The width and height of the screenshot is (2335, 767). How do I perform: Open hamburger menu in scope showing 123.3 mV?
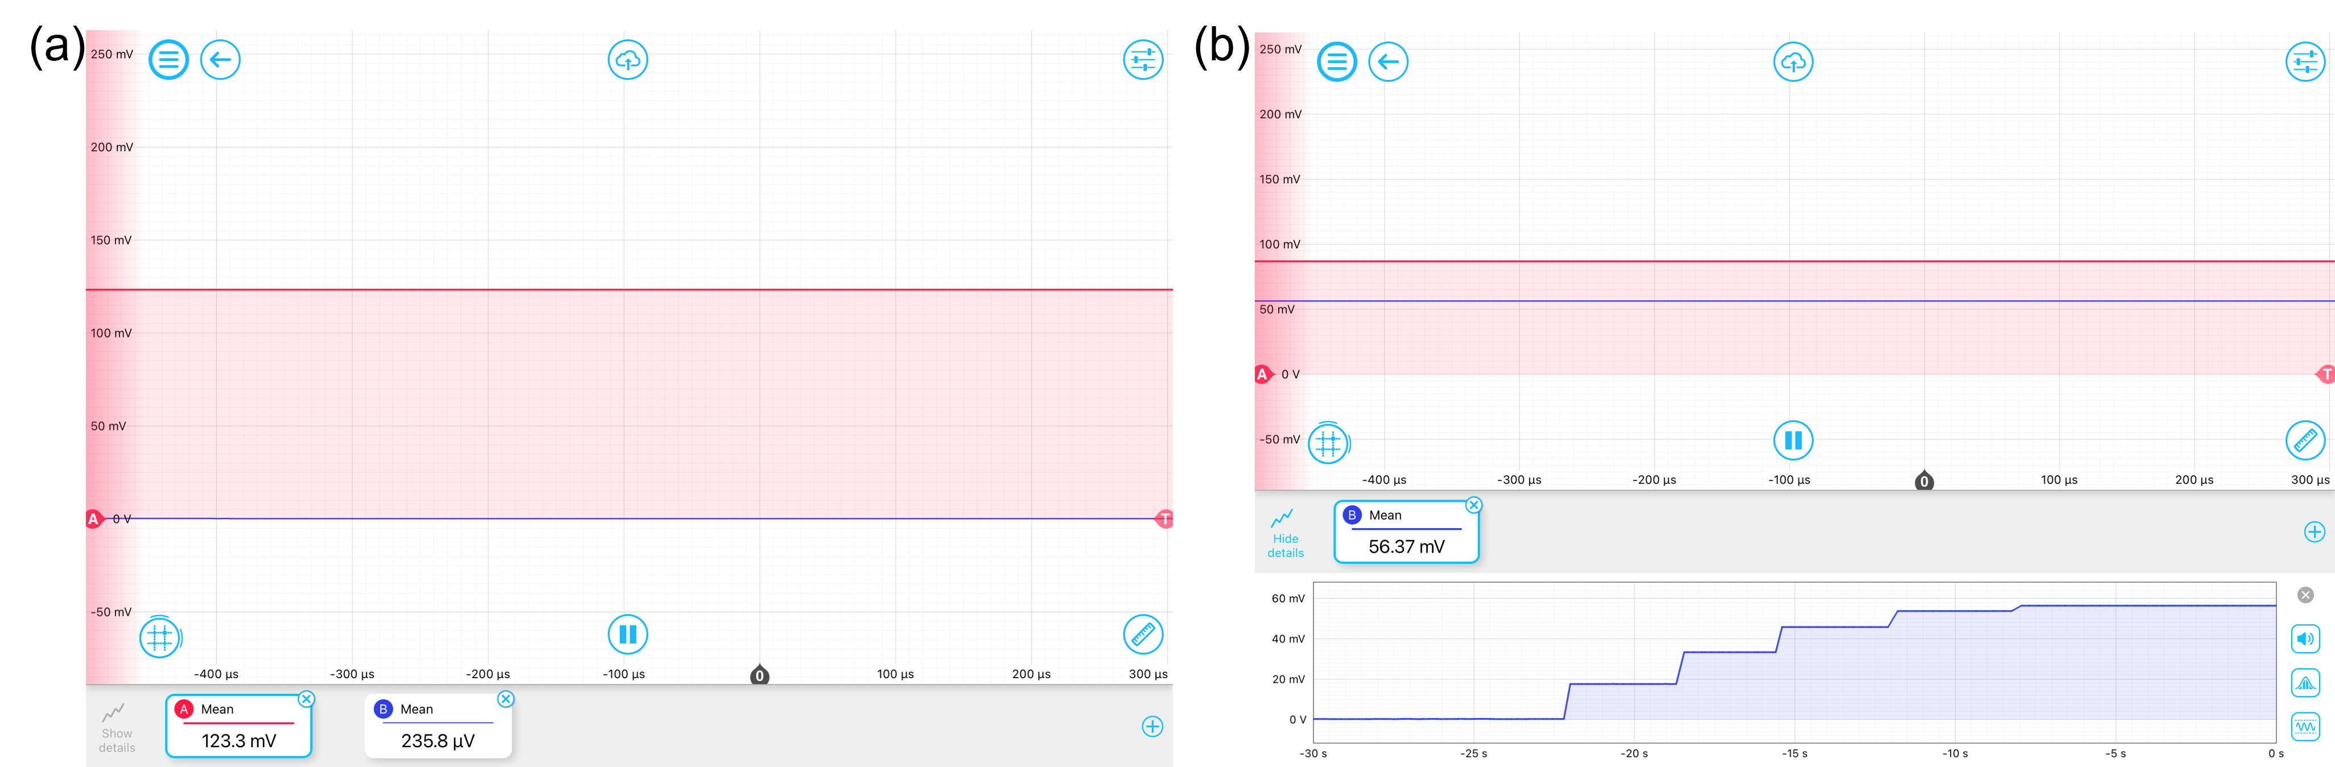click(x=168, y=61)
